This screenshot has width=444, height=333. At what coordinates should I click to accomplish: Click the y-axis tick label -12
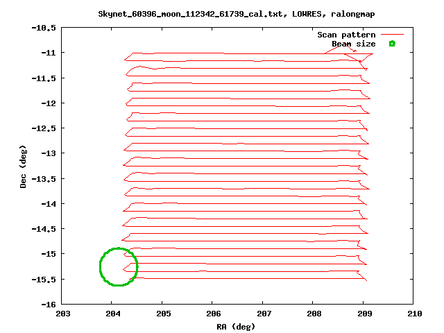[49, 103]
